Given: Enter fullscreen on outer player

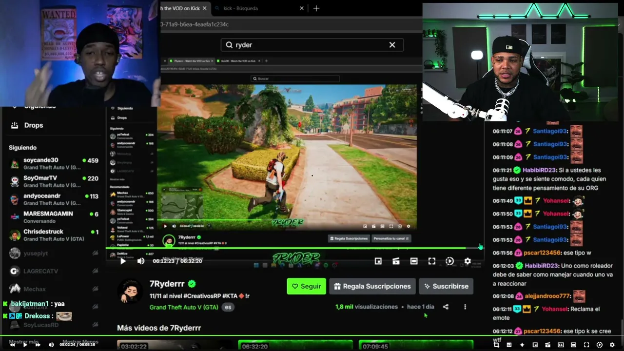Looking at the screenshot, I should 586,345.
